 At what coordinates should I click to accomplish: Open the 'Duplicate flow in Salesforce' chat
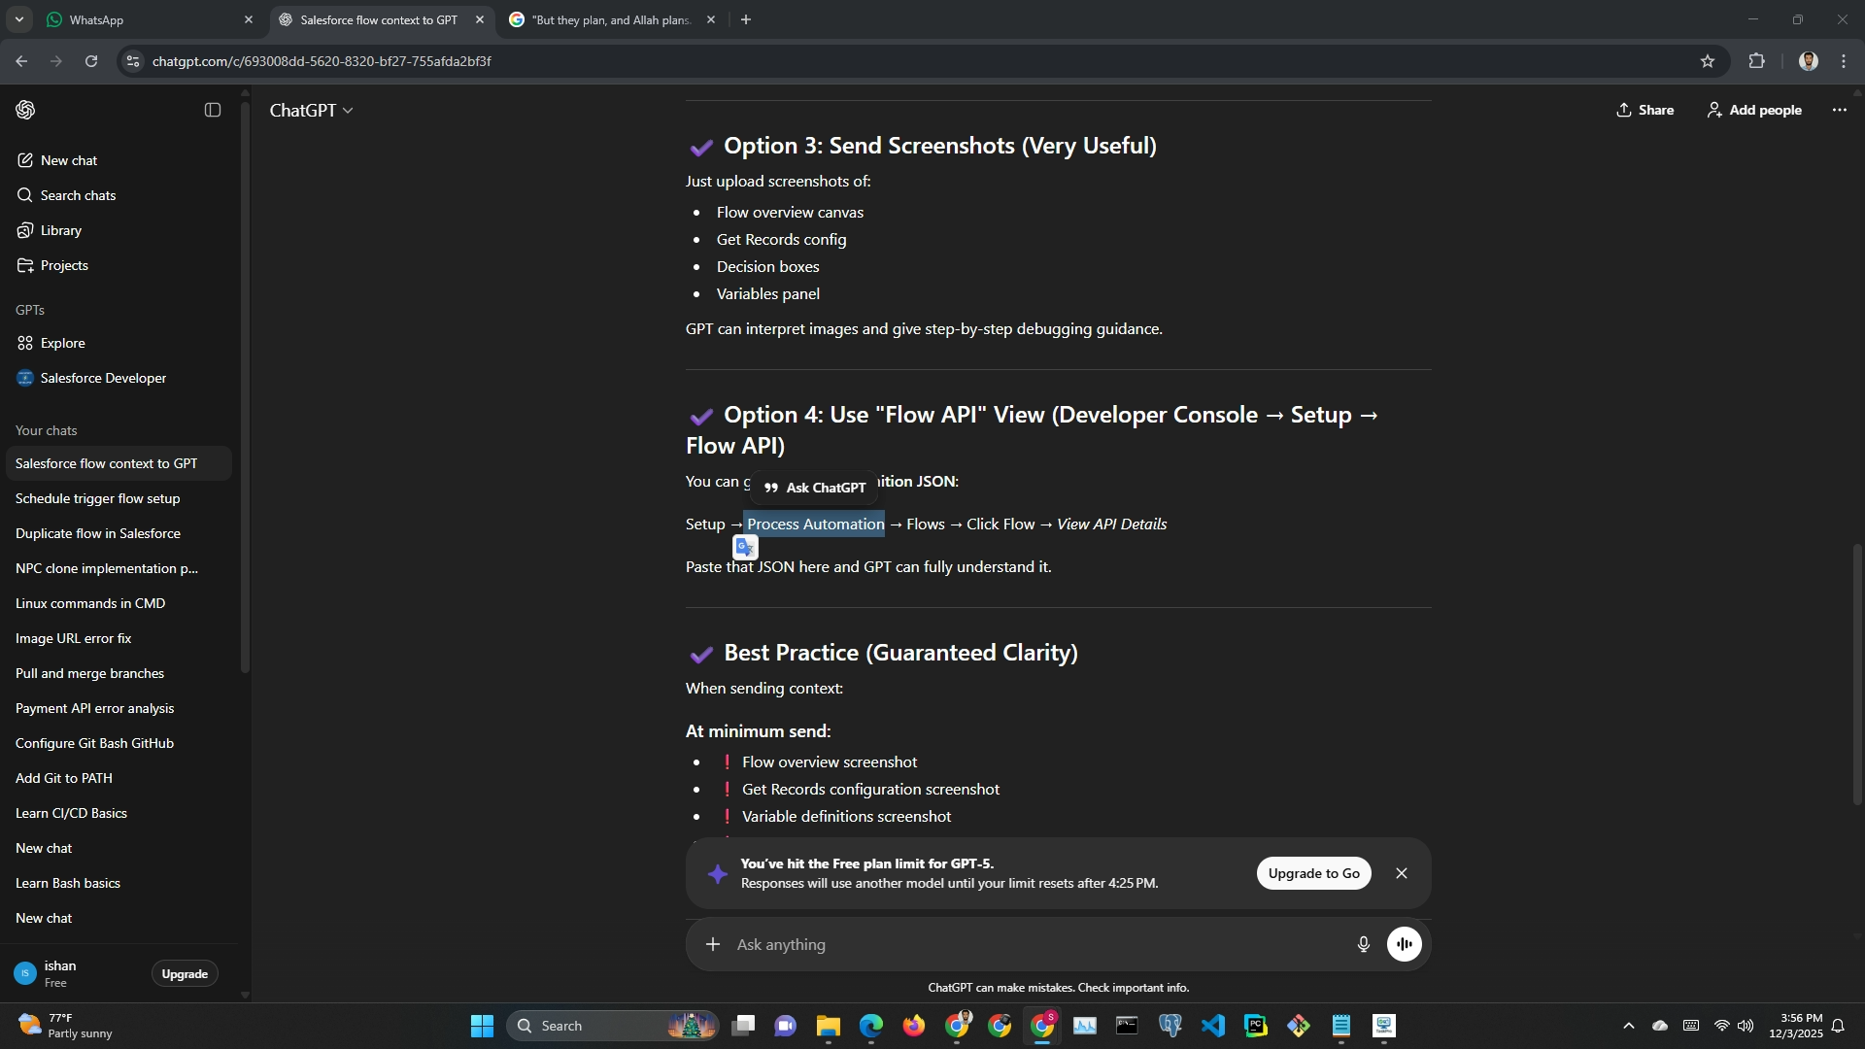(98, 533)
